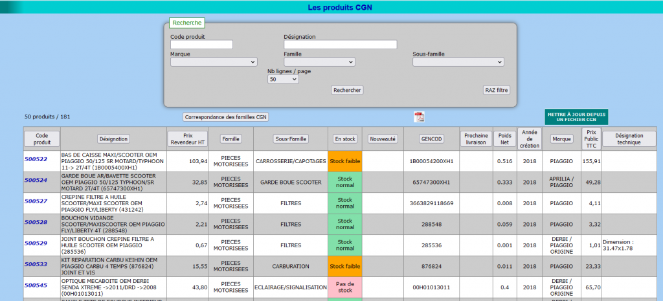
Task: Sort by Marque column header
Action: 561,139
